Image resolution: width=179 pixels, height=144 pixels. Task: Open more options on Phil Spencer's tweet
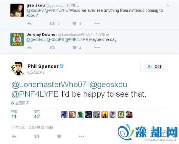pos(81,137)
